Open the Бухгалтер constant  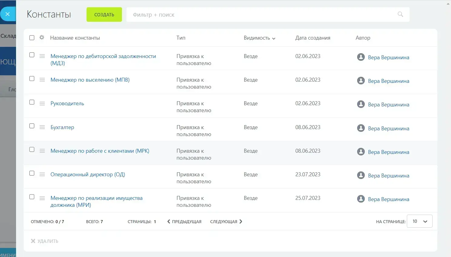coord(62,127)
